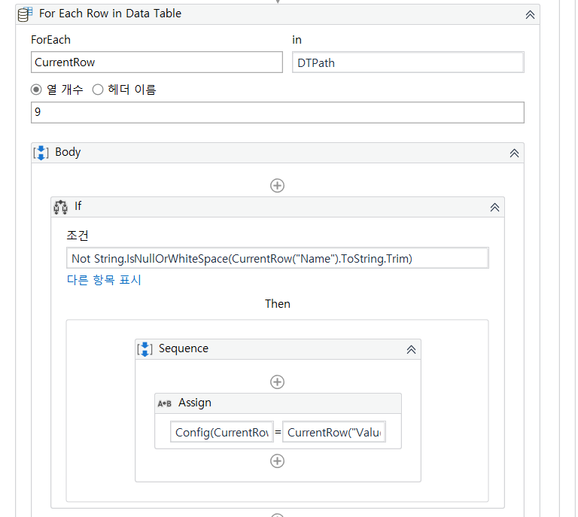This screenshot has height=517, width=578.
Task: Click the Assign A+B icon
Action: click(x=164, y=403)
